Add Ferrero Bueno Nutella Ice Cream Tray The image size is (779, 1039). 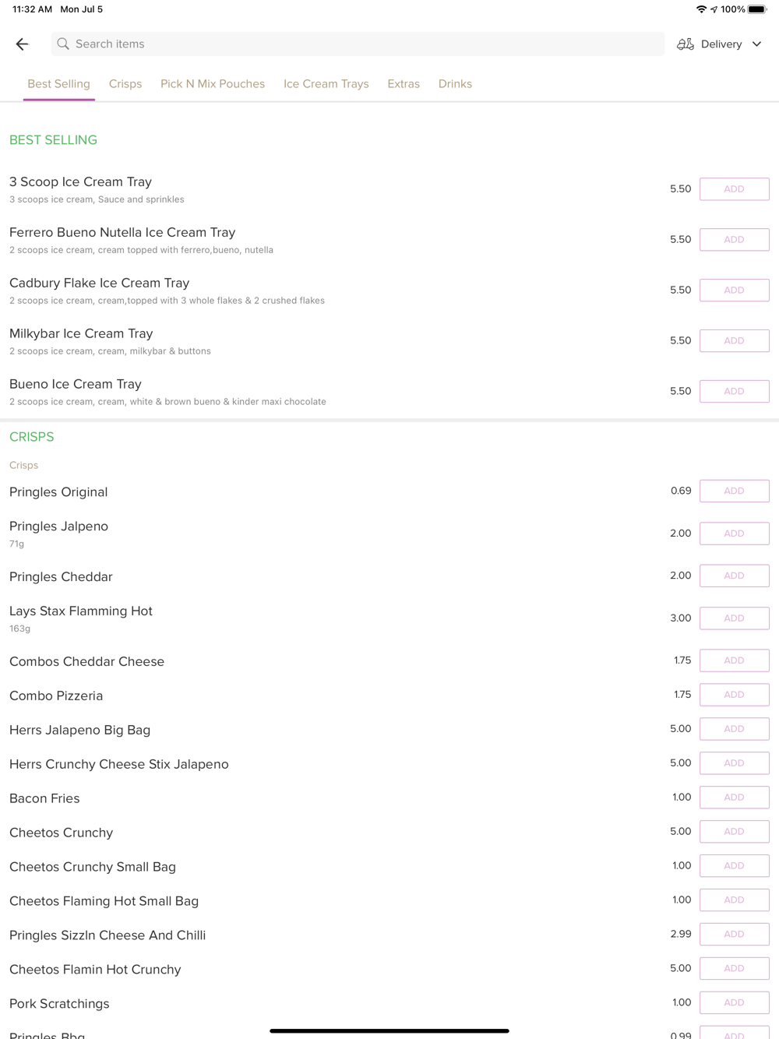click(735, 240)
